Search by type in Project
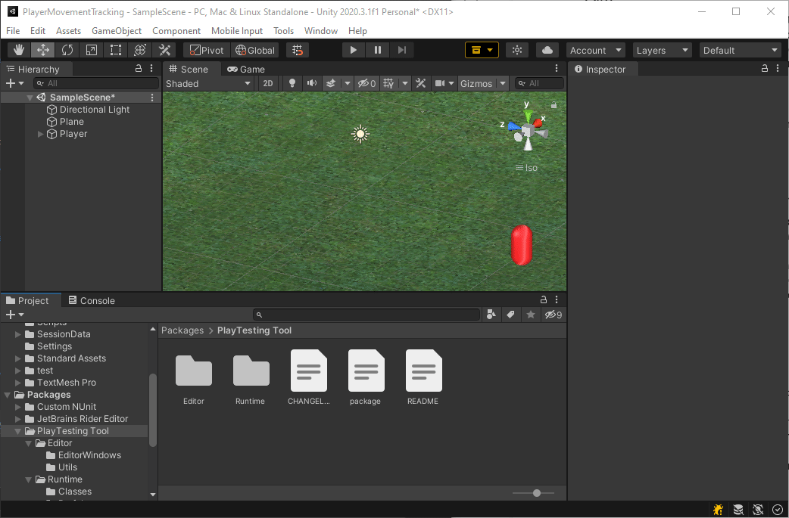 (x=491, y=315)
